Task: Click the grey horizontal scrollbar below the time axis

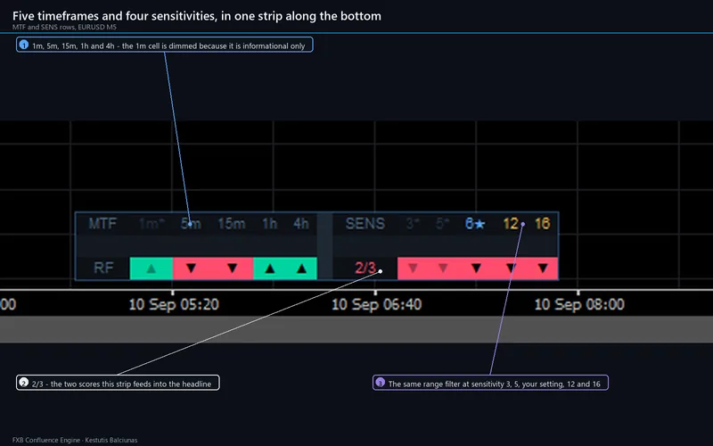Action: [x=356, y=329]
